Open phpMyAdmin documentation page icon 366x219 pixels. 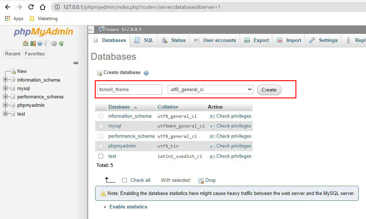46,43
